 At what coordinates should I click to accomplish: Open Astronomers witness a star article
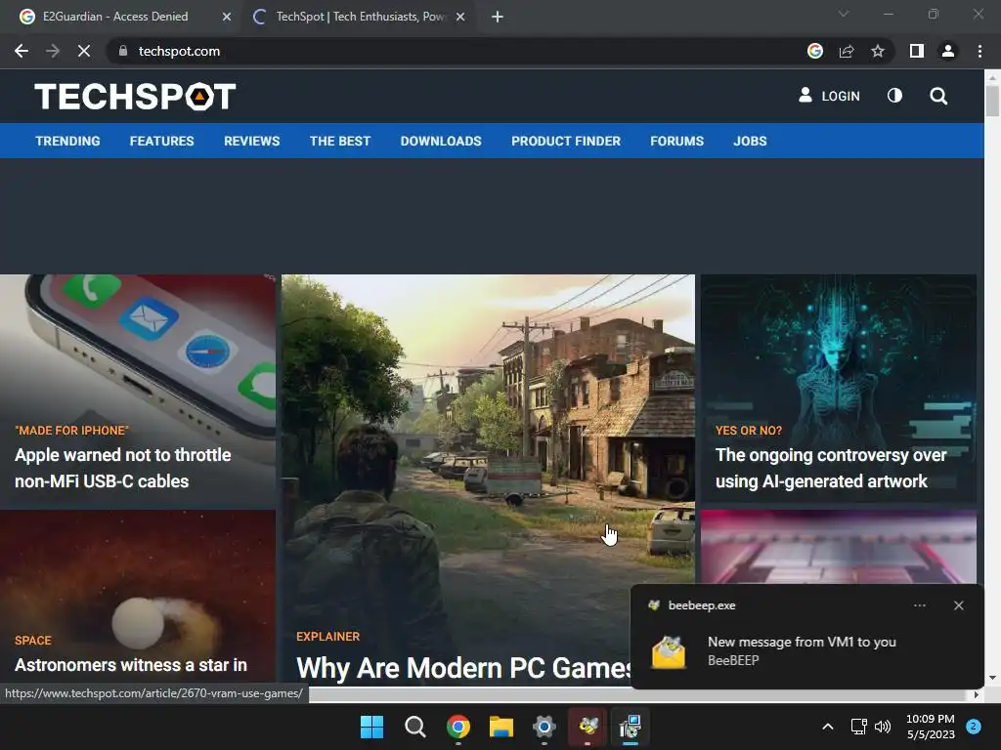(x=131, y=665)
